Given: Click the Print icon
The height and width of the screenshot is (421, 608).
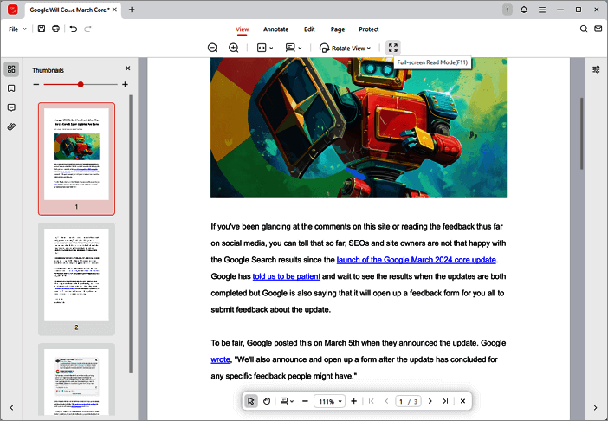Looking at the screenshot, I should click(x=56, y=29).
